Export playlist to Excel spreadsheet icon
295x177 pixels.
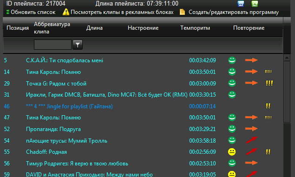(255, 4)
